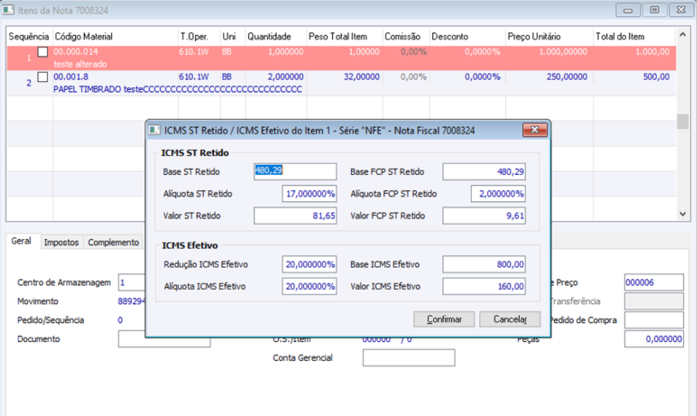Click the Código Material column header
This screenshot has width=697, height=416.
tap(115, 36)
